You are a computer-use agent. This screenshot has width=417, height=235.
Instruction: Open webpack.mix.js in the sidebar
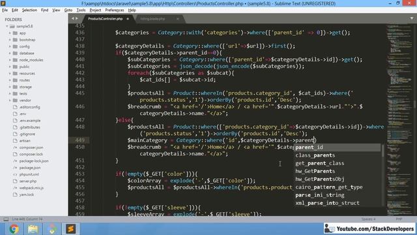pos(31,188)
